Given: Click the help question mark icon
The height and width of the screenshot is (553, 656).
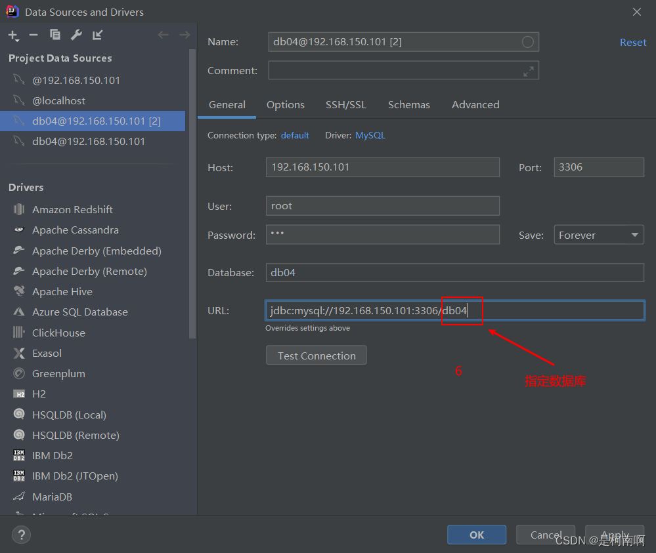Looking at the screenshot, I should [x=21, y=535].
